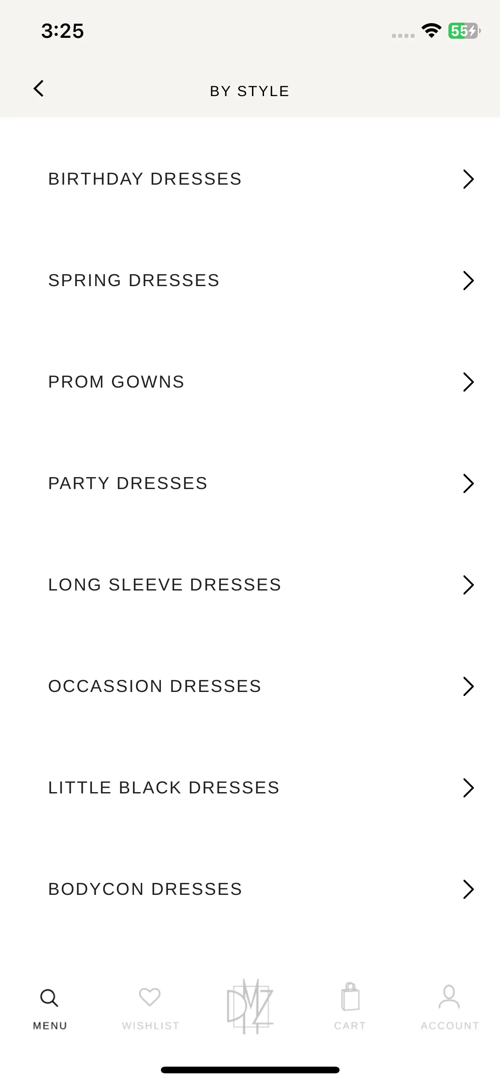Tap the Wishlist tab label
500x1084 pixels.
150,1026
